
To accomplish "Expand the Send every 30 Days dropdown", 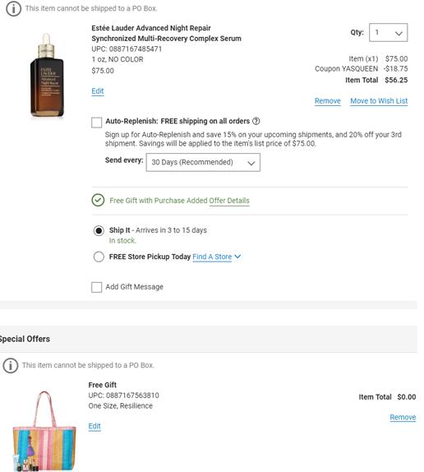I will point(203,162).
